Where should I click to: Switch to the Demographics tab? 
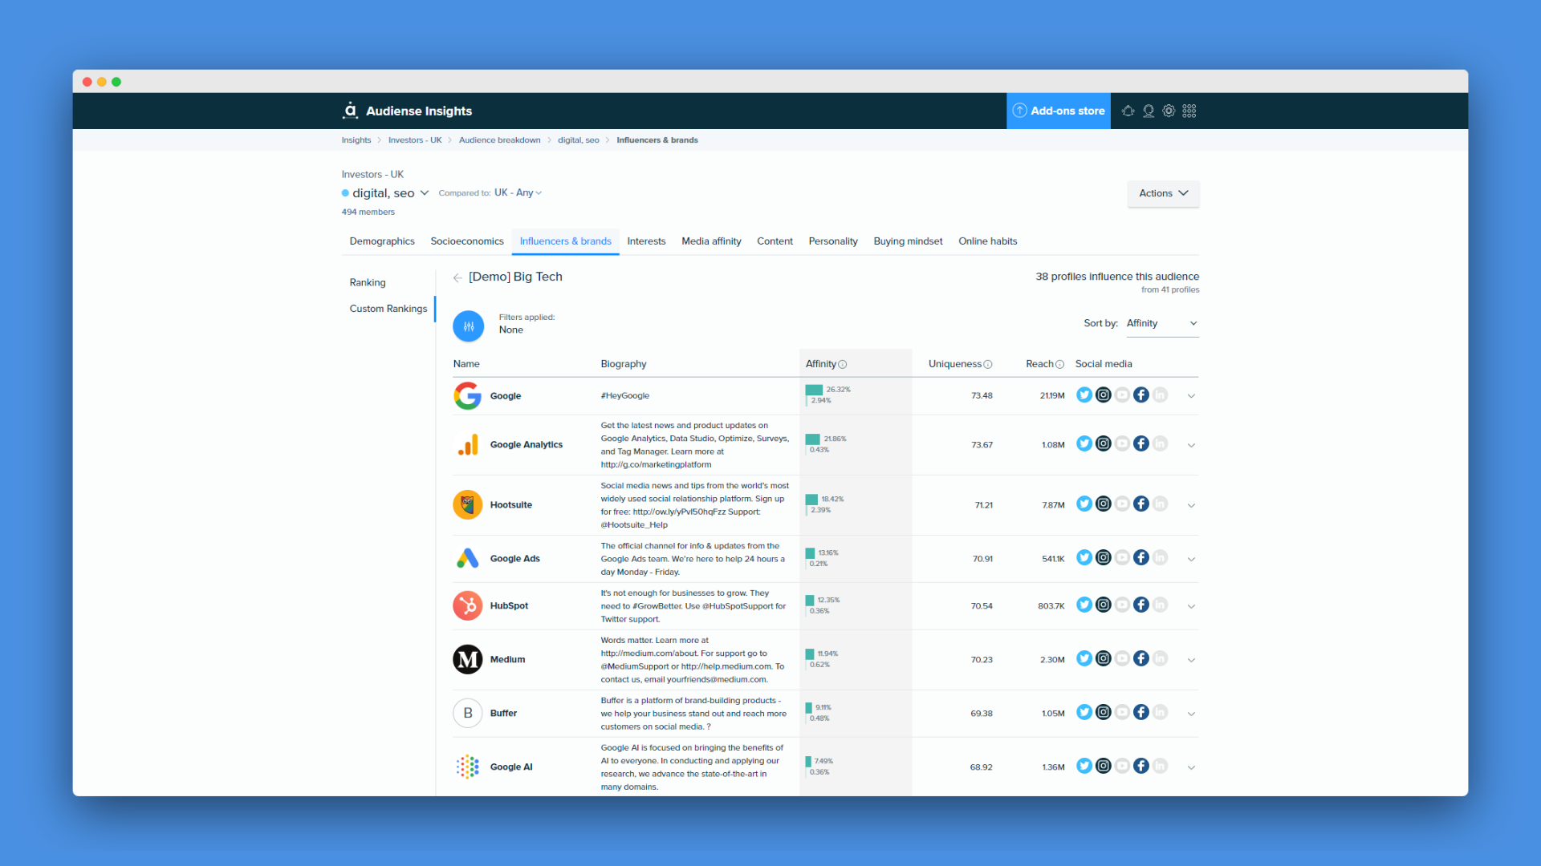click(x=382, y=241)
